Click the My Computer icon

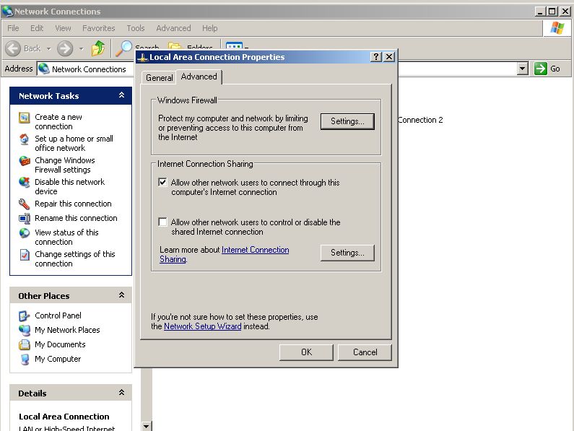point(24,360)
